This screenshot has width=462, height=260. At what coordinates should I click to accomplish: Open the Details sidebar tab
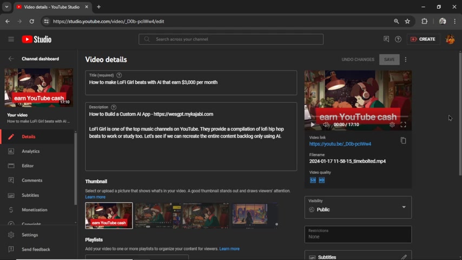(37, 136)
